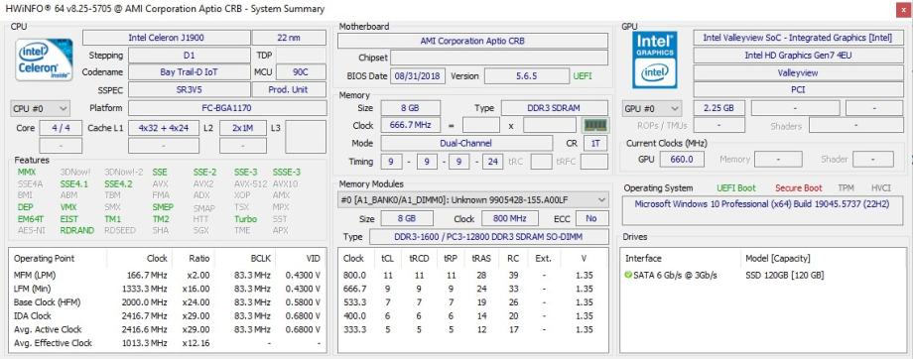
Task: Click the SR3V5 SSPEC field
Action: (x=190, y=90)
